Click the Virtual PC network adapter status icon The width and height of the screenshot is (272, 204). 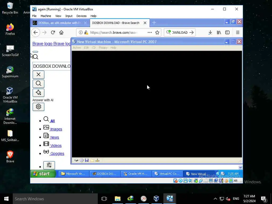97,160
